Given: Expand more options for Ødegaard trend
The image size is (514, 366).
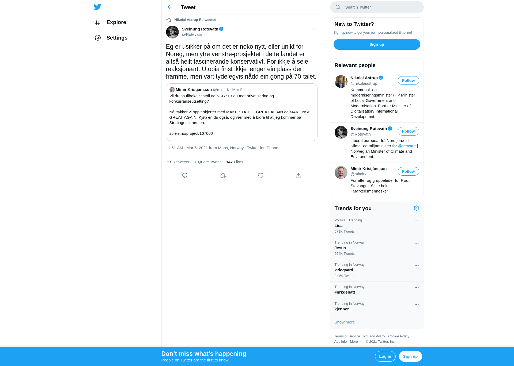Looking at the screenshot, I should (x=417, y=265).
